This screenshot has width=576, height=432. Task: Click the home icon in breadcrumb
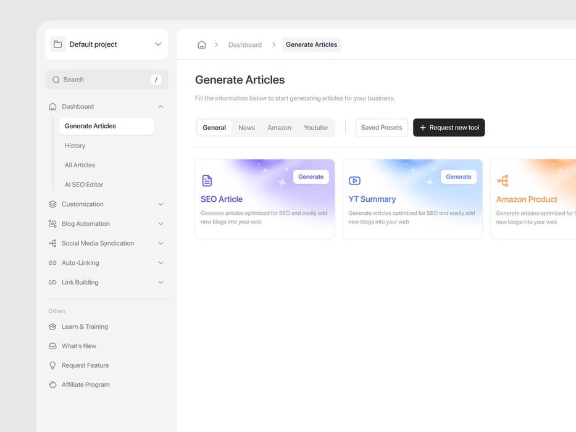201,44
